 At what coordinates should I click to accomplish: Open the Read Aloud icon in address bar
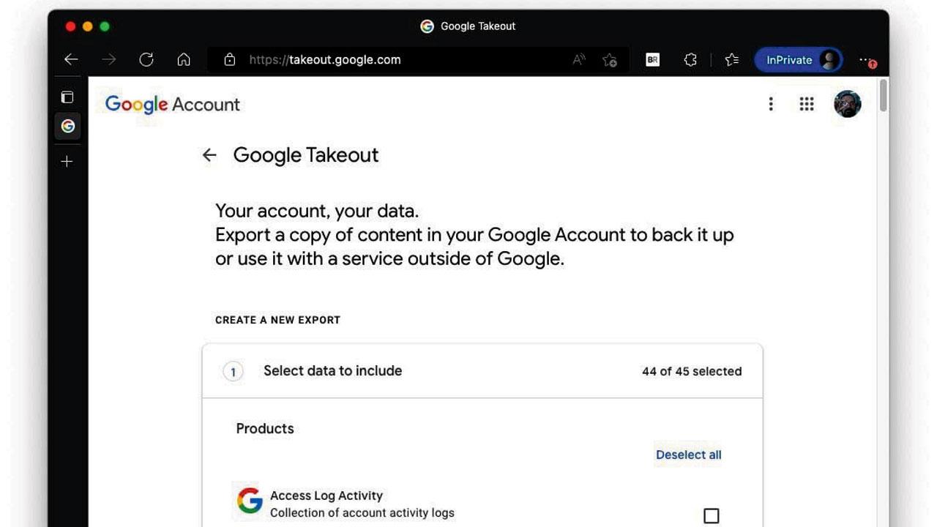tap(578, 60)
